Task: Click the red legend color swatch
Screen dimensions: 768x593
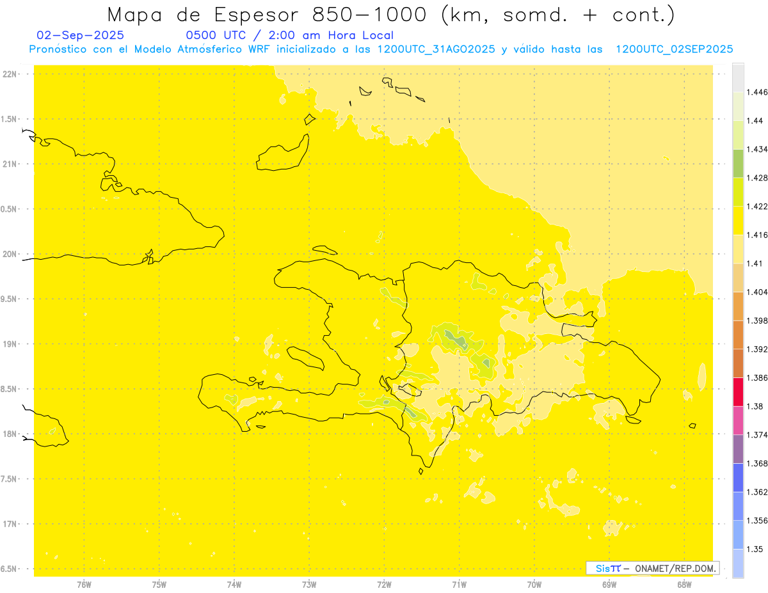Action: click(x=738, y=392)
